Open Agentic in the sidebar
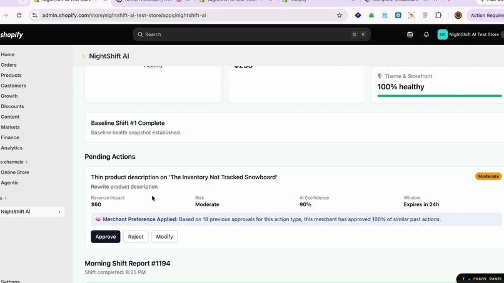The image size is (504, 283). coord(9,183)
